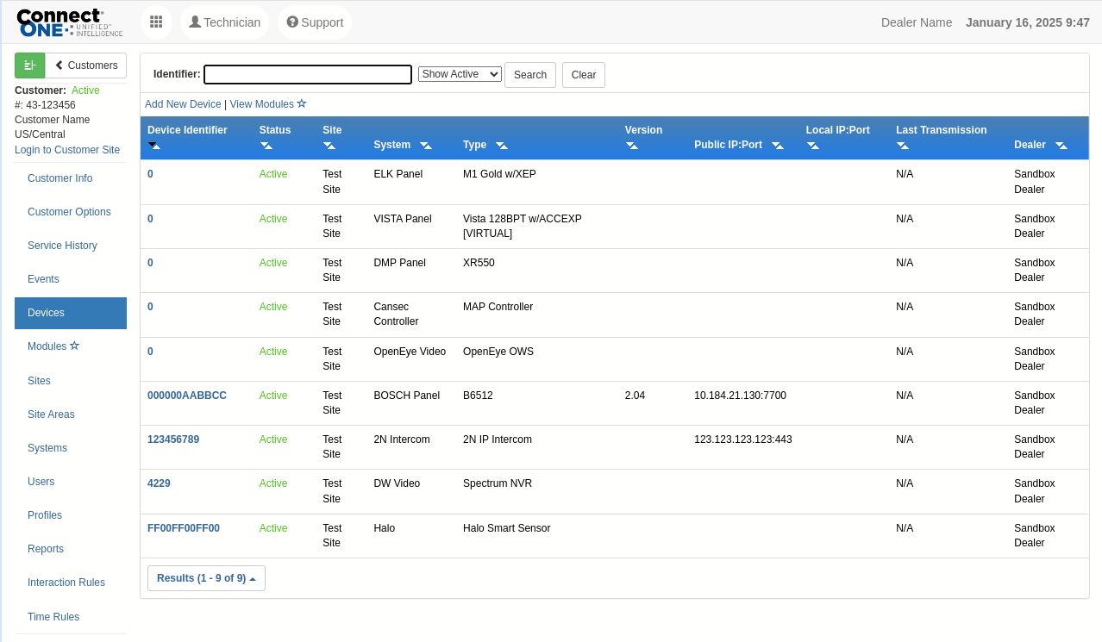Click sort arrows under Version header
This screenshot has height=642, width=1102.
(632, 145)
